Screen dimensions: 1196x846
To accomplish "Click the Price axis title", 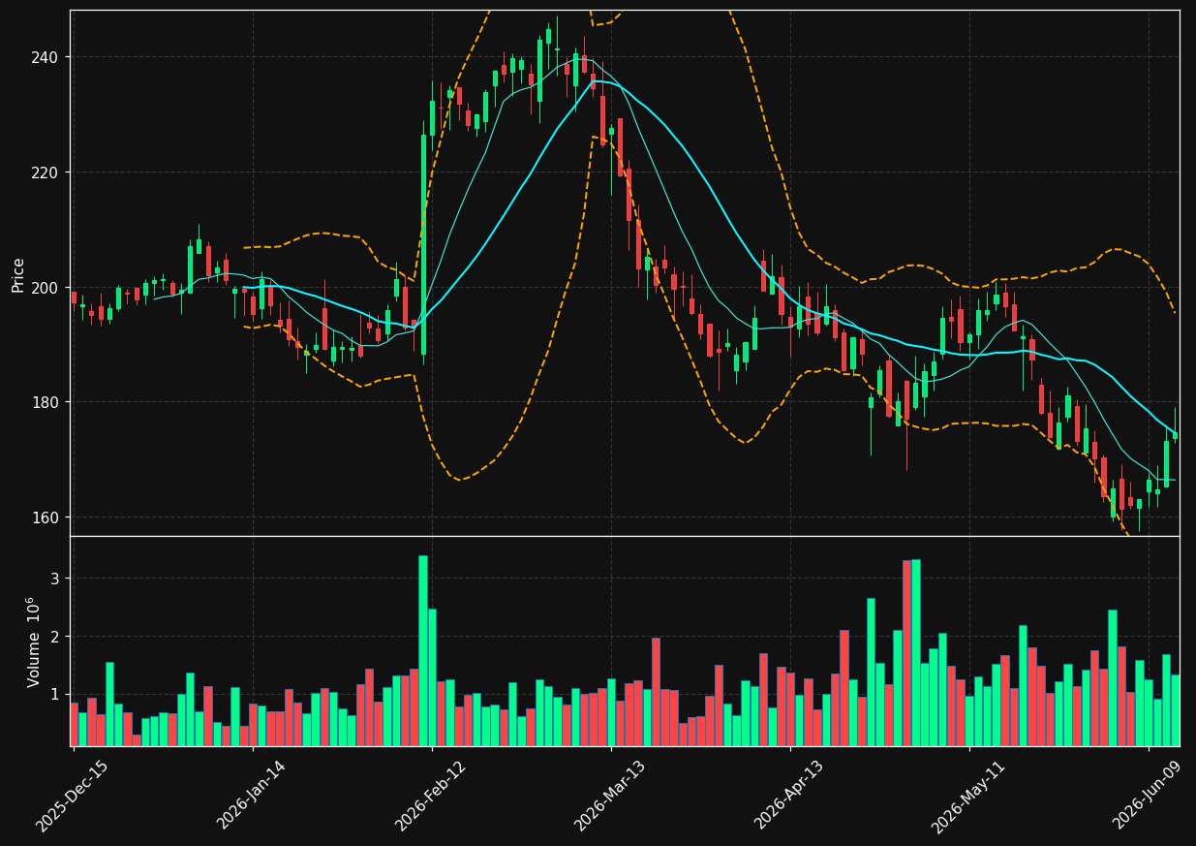I will tap(18, 274).
